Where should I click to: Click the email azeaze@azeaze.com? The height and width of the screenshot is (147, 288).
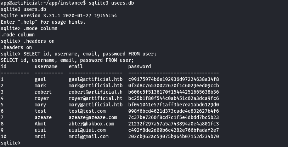pos(92,117)
